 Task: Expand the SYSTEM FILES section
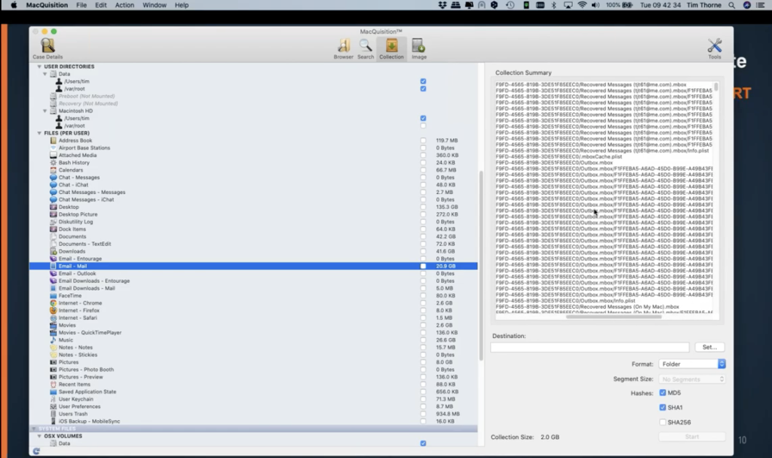(x=33, y=429)
